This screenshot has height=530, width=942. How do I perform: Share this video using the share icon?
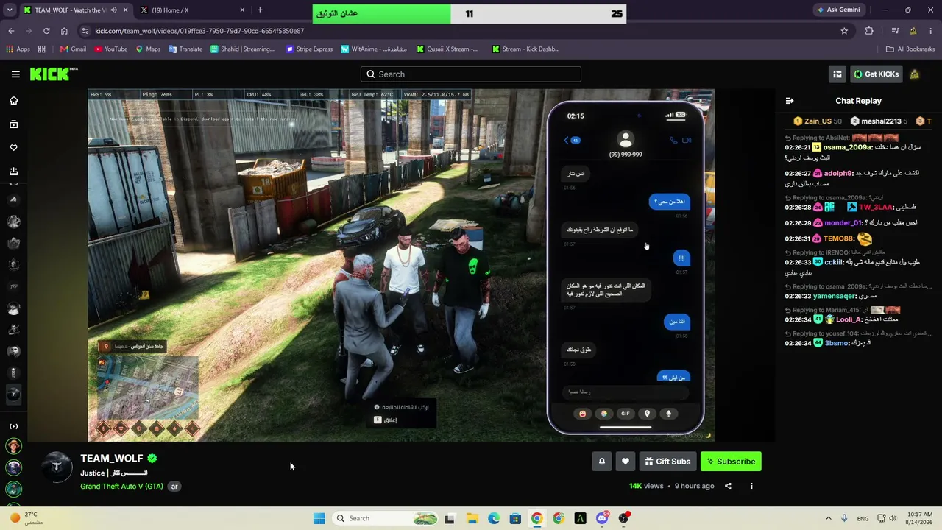click(x=728, y=486)
